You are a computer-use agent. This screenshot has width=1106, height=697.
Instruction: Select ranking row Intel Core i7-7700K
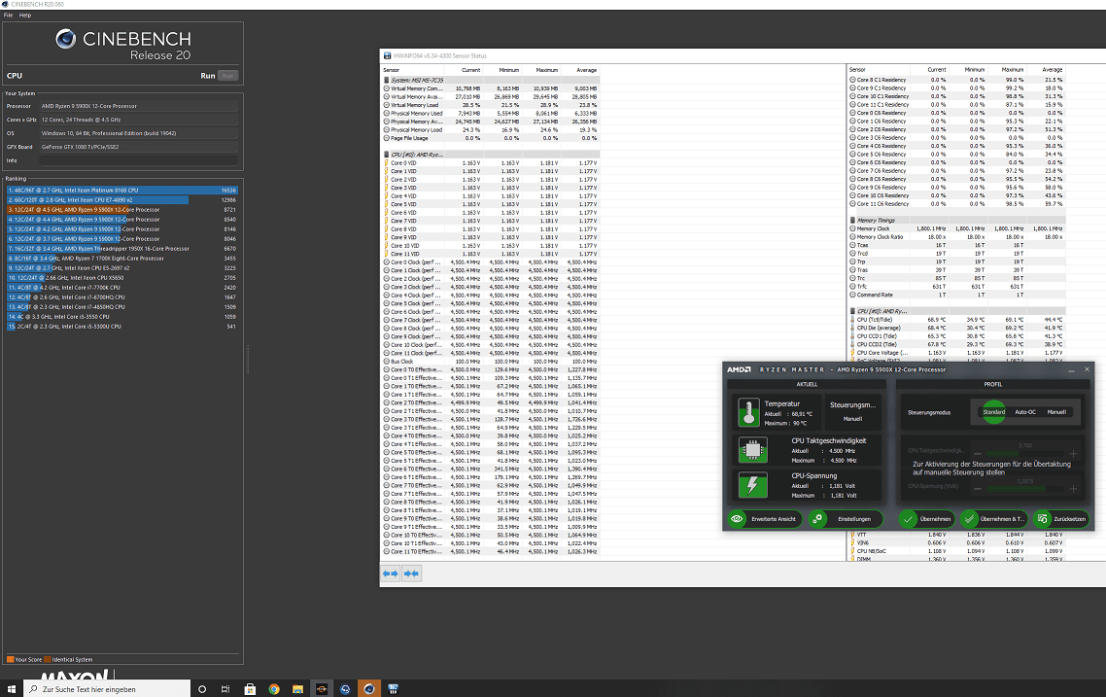pyautogui.click(x=122, y=287)
